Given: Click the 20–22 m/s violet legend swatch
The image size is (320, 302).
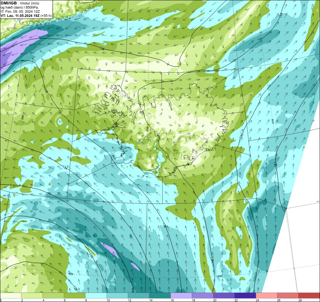Looking at the screenshot, I should 224,296.
